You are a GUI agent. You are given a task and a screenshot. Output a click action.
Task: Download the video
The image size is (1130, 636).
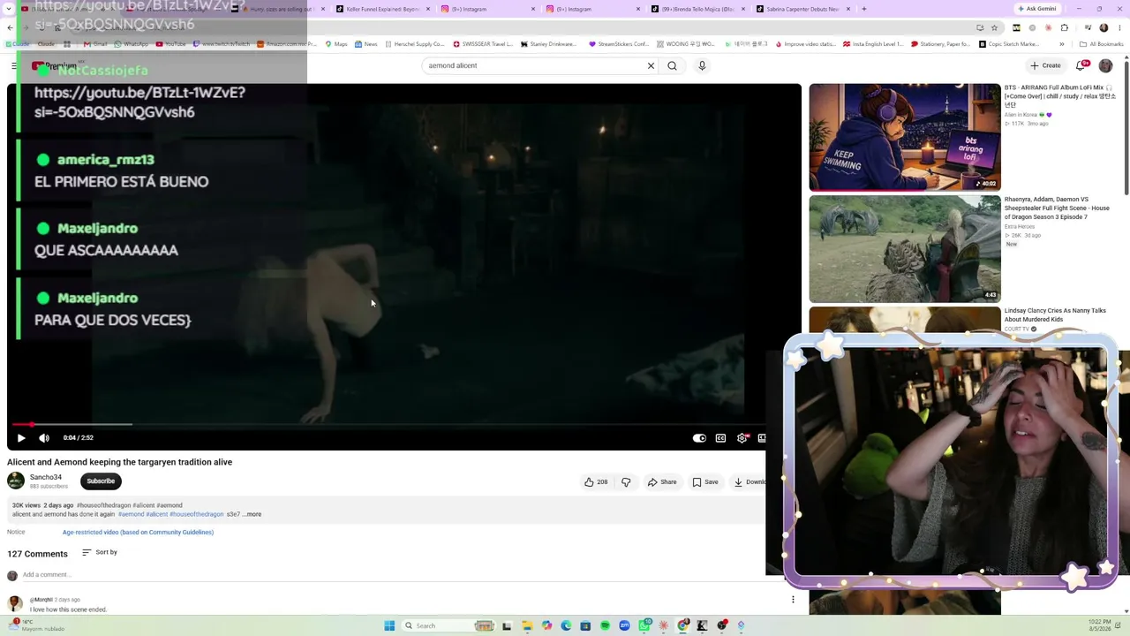750,482
